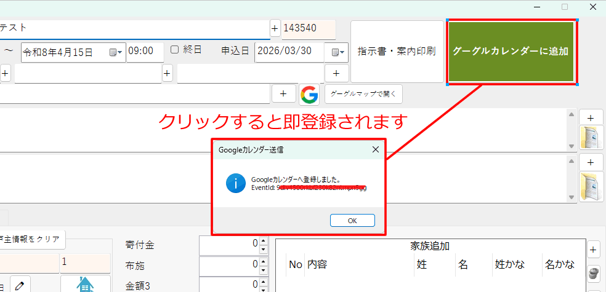Viewport: 606px width, 292px height.
Task: Click the plus button left of 143540
Action: 275,28
